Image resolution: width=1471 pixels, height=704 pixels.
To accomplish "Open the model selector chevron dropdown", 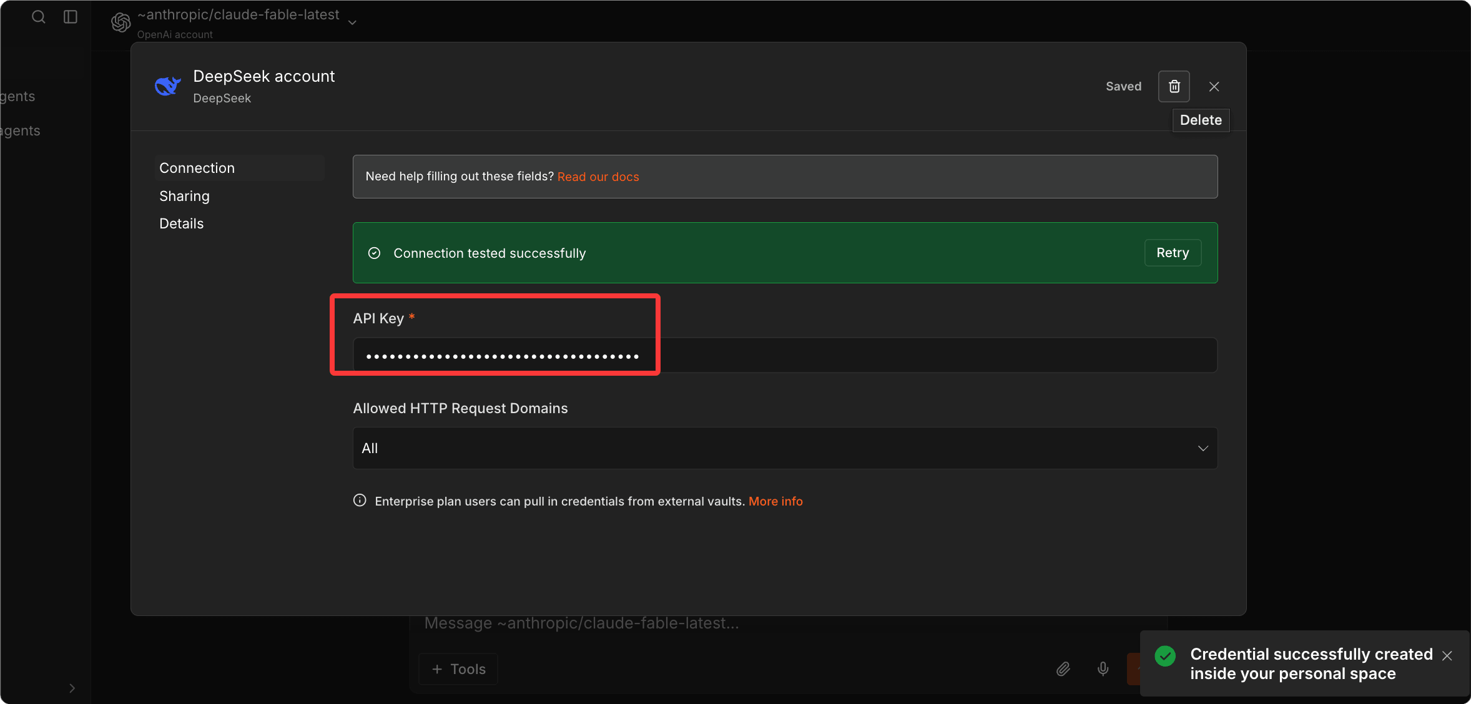I will [352, 22].
